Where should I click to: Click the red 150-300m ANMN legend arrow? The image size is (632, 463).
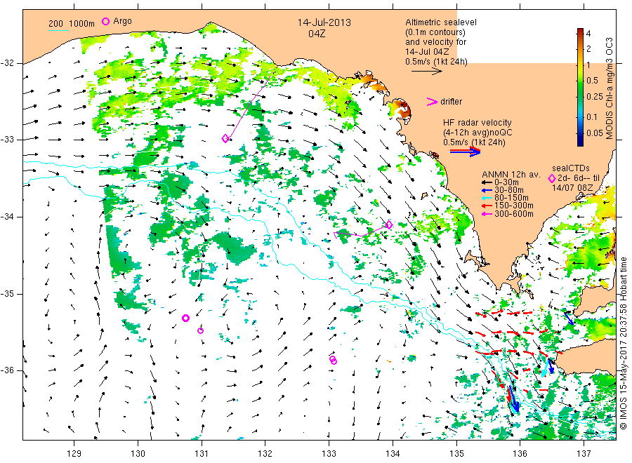tap(487, 206)
